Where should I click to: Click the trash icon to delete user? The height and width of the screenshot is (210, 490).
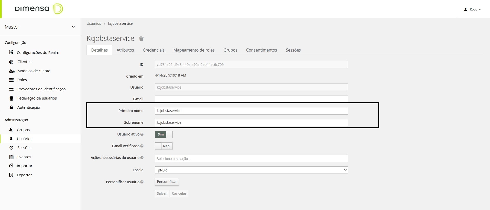click(141, 39)
